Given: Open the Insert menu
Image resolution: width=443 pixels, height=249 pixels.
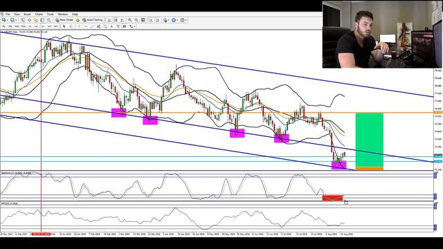Looking at the screenshot, I should 28,14.
